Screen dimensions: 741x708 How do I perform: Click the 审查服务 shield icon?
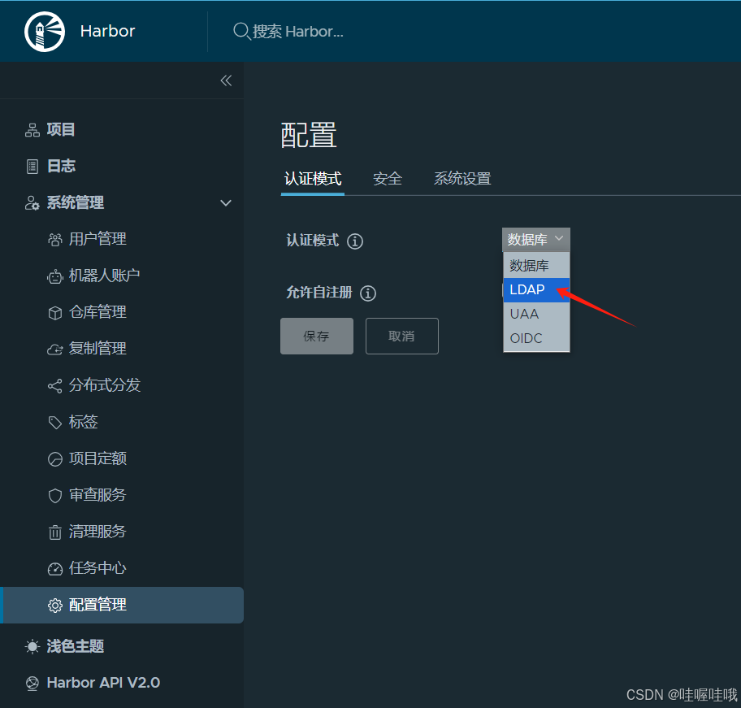pyautogui.click(x=54, y=495)
